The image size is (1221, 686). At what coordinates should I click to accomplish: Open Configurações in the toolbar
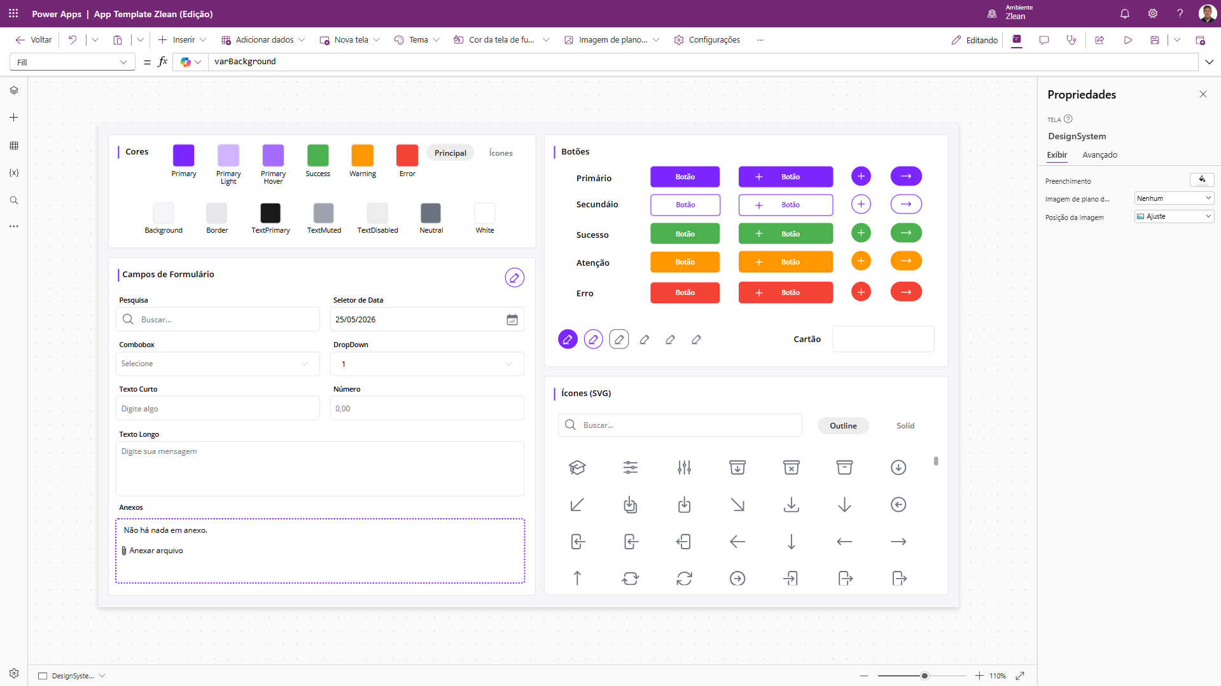click(x=707, y=40)
